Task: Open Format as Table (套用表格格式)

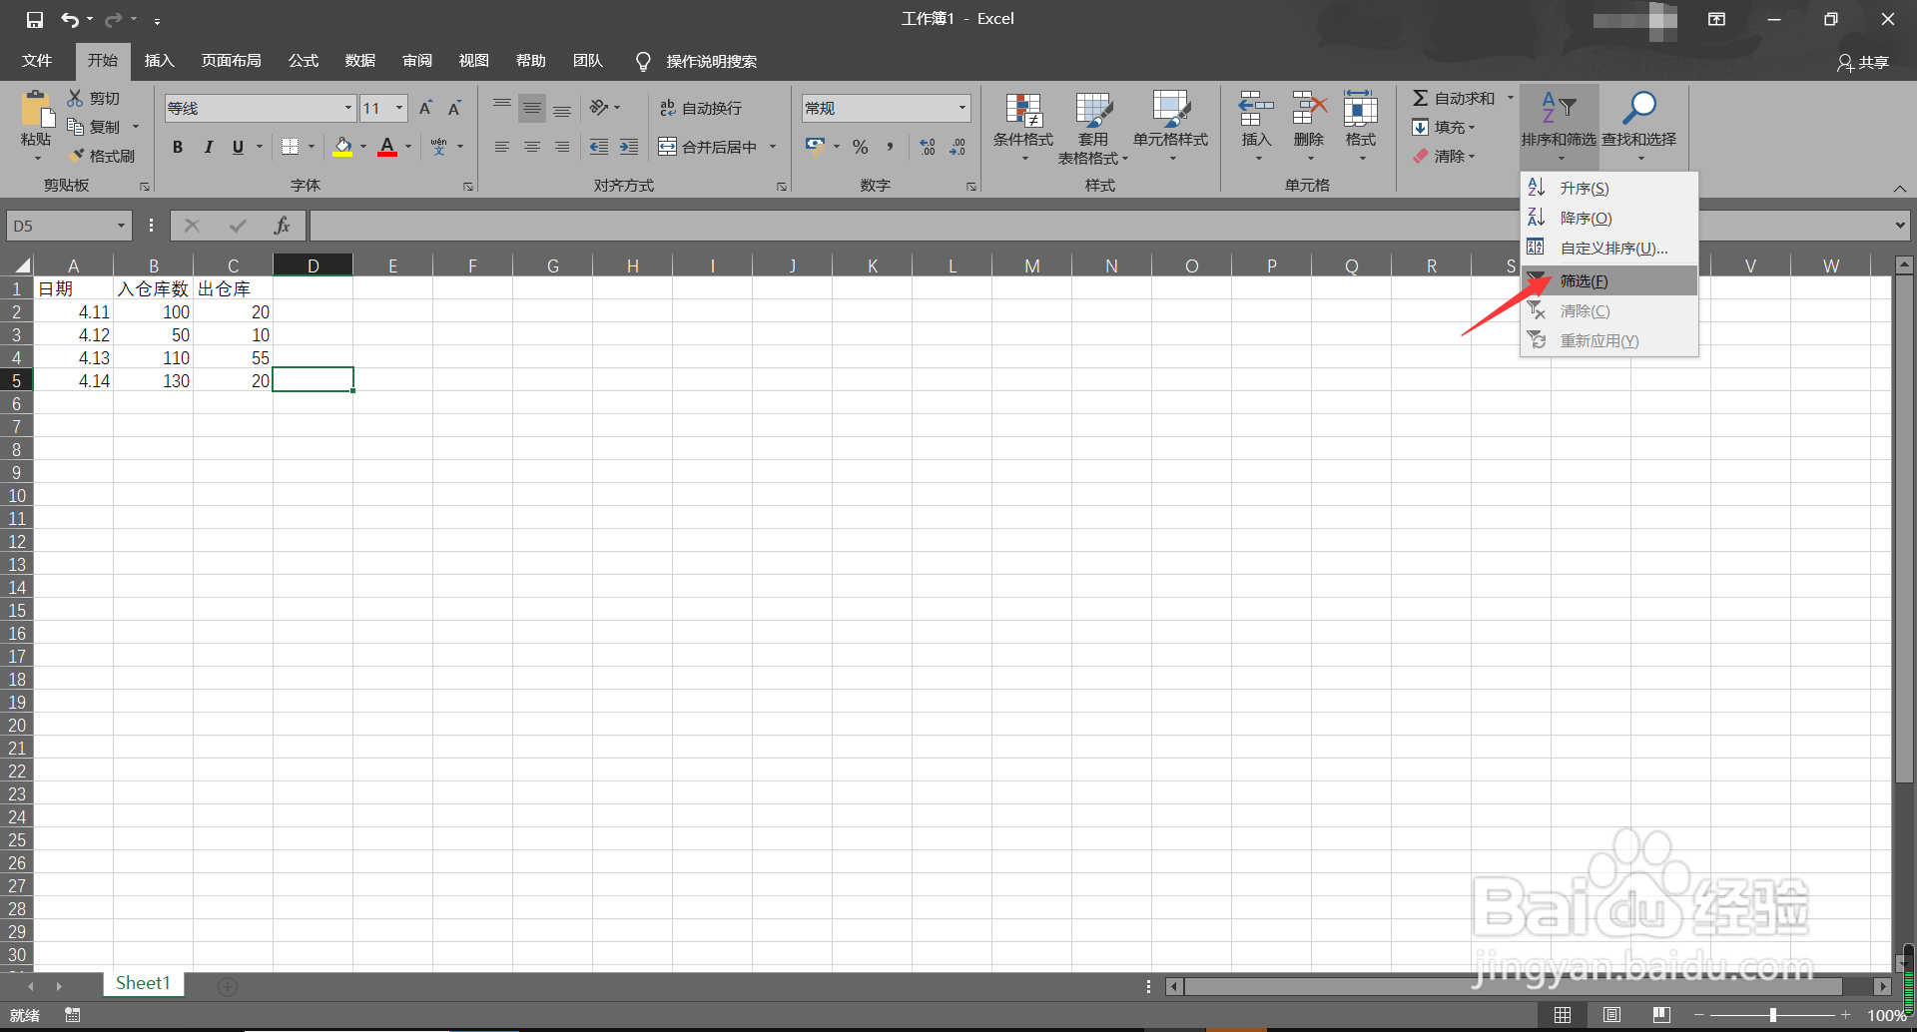Action: pyautogui.click(x=1093, y=129)
